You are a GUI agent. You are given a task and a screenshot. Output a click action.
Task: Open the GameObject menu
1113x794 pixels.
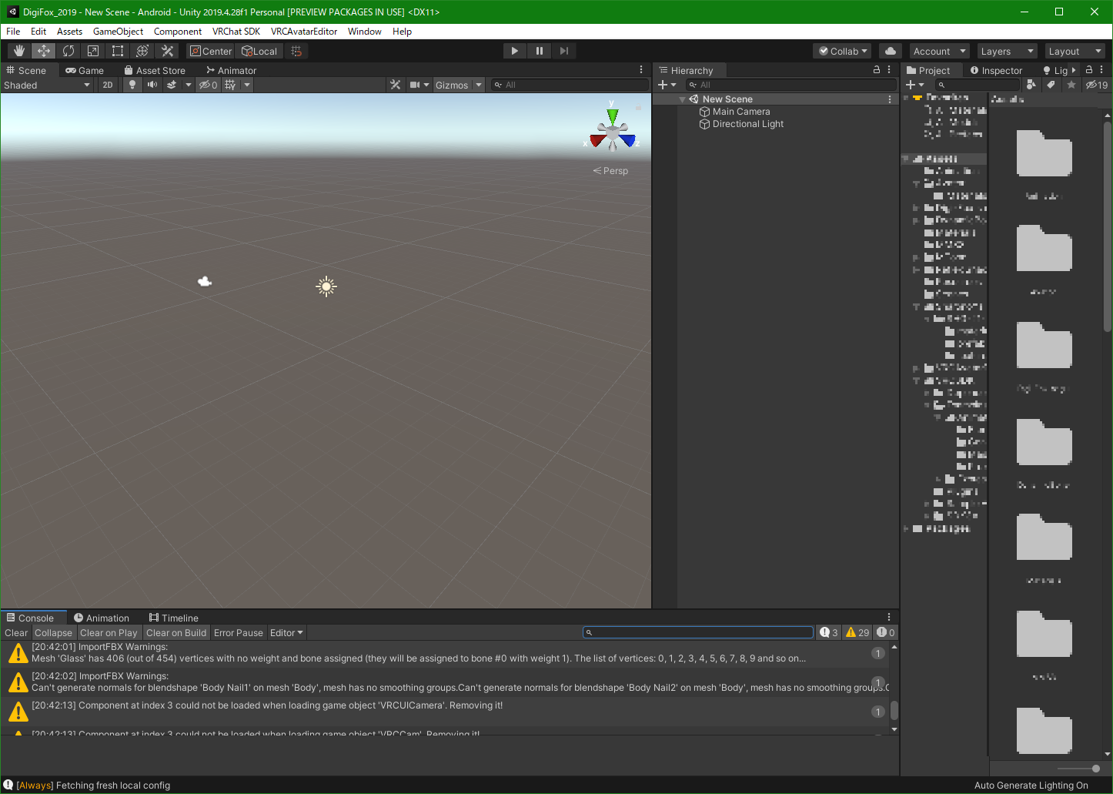(x=118, y=32)
